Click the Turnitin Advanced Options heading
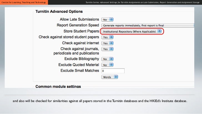202x114 pixels. (x=59, y=11)
